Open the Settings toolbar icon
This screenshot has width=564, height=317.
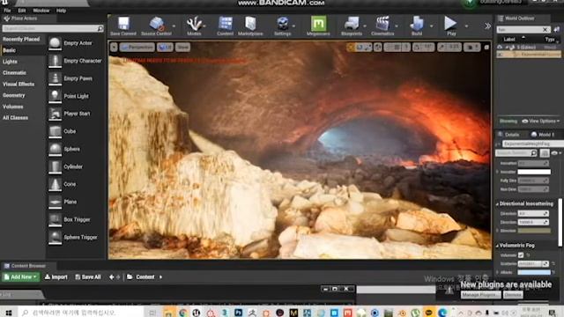282,26
